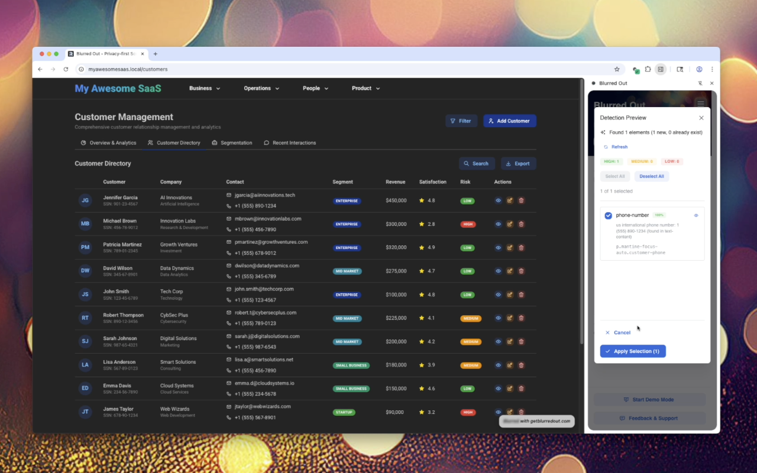The width and height of the screenshot is (757, 473).
Task: Open the Operations navigation dropdown
Action: (261, 88)
